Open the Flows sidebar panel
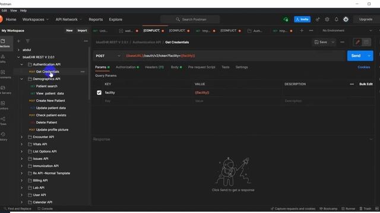The image size is (380, 213). [4, 121]
